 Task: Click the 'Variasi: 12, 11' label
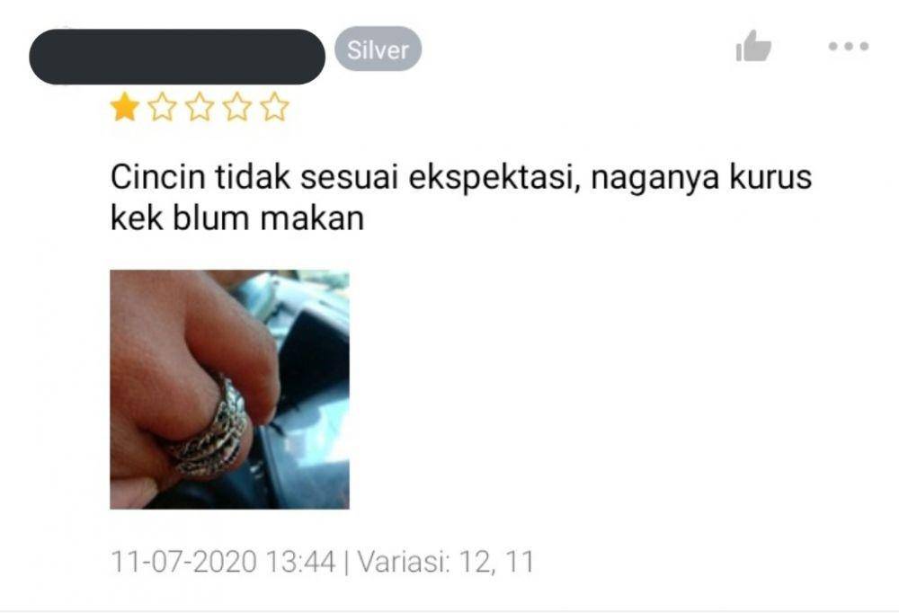tap(446, 562)
